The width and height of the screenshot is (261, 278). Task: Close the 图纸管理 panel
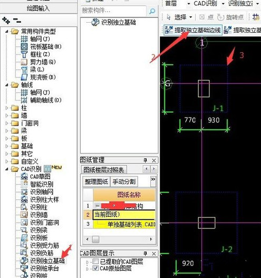pyautogui.click(x=154, y=160)
